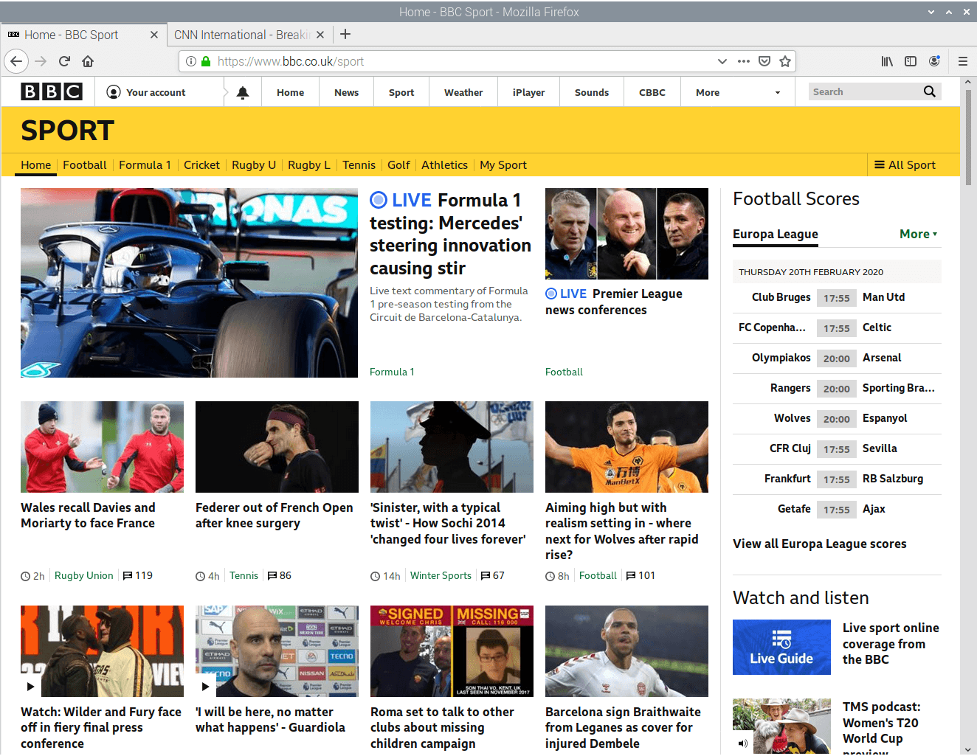Click the Winter Sports tag link
Viewport: 977px width, 756px height.
[x=441, y=575]
